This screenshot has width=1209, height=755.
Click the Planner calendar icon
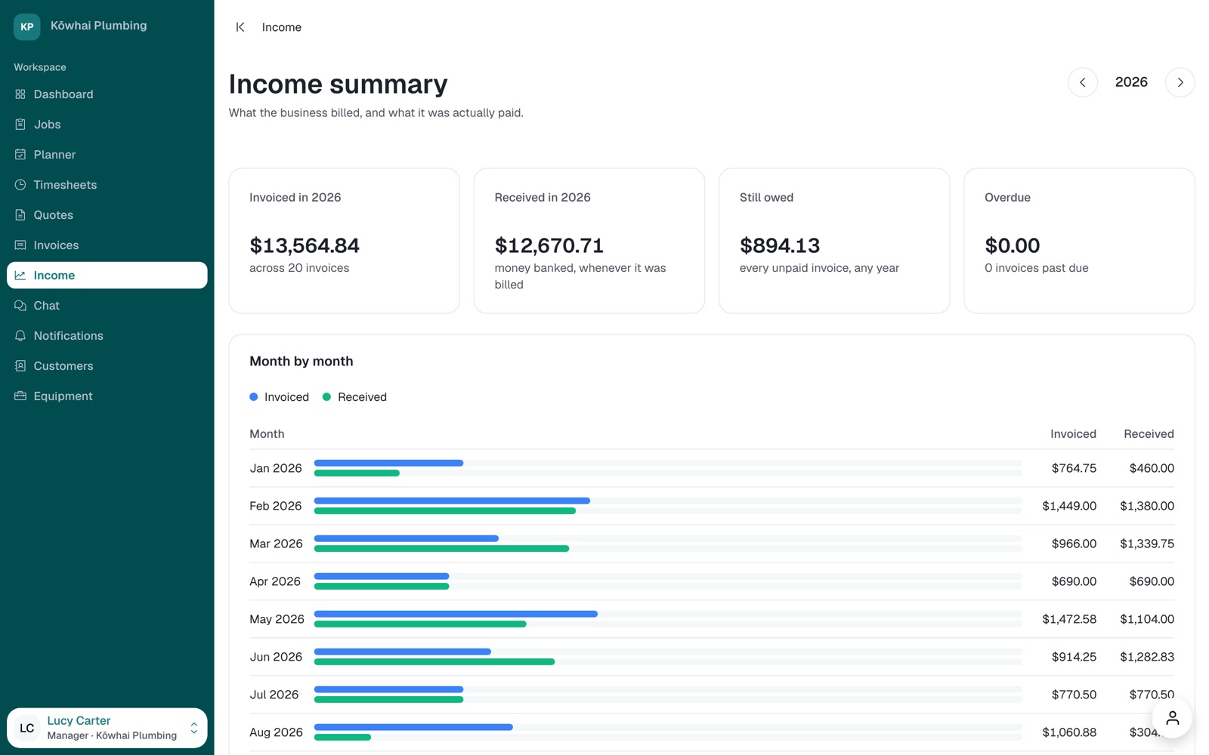(20, 155)
